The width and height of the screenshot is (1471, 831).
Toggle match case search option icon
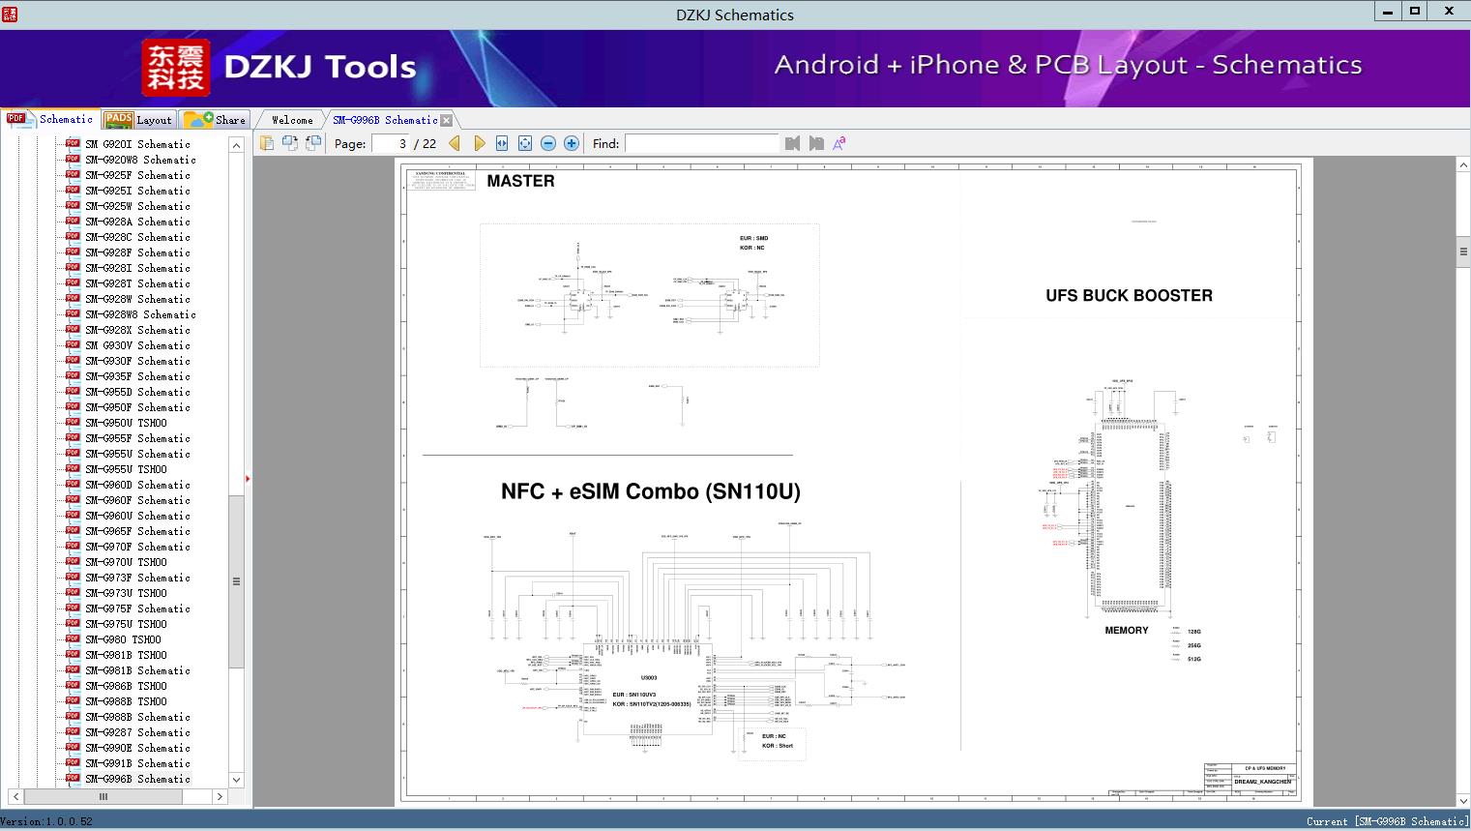click(839, 143)
